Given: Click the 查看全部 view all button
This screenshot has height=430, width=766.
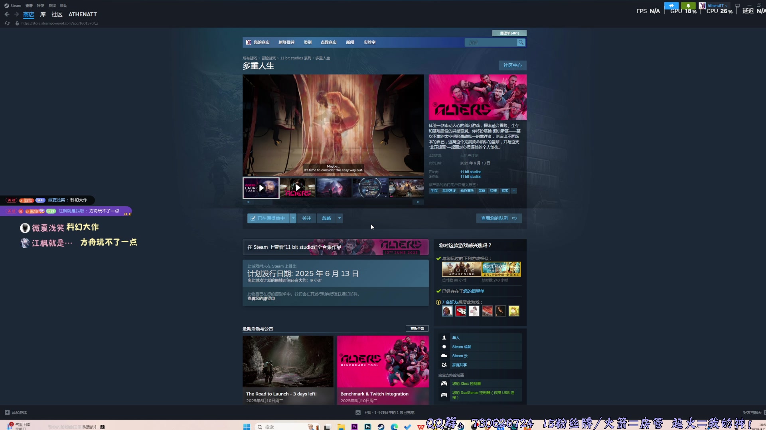Looking at the screenshot, I should tap(417, 328).
